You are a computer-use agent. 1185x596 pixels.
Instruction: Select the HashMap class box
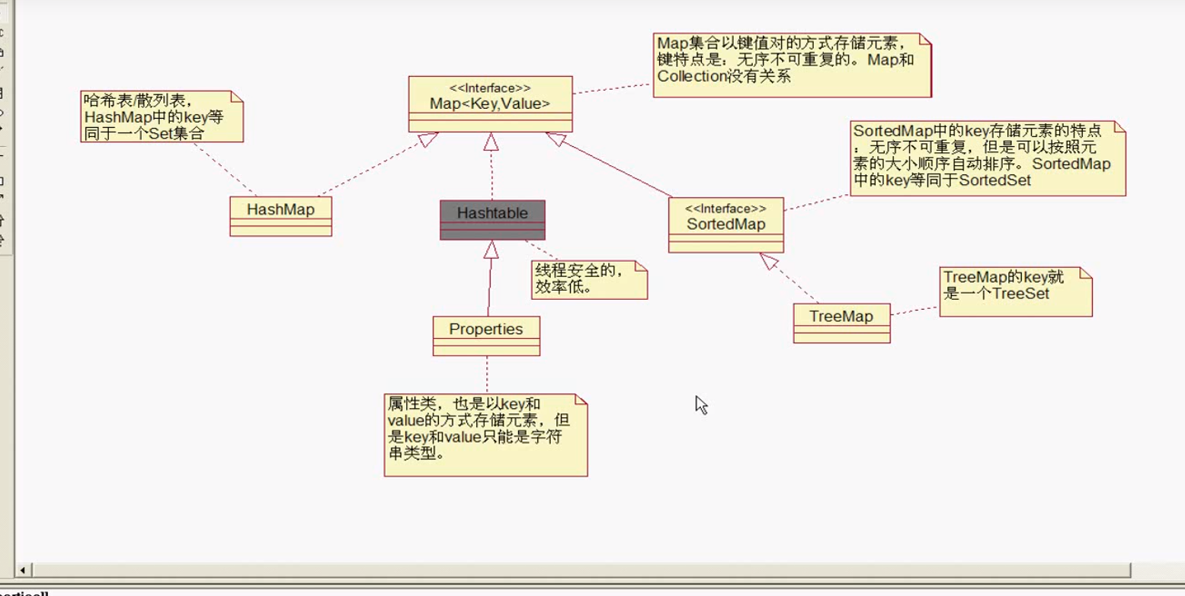[280, 215]
